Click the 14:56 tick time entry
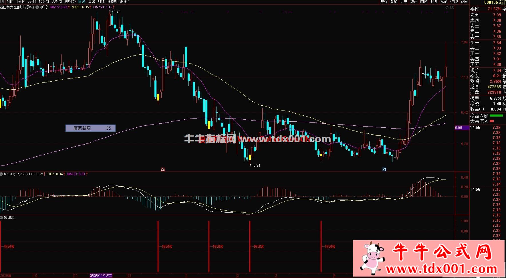Screen dimensions: 506x278 475,189
